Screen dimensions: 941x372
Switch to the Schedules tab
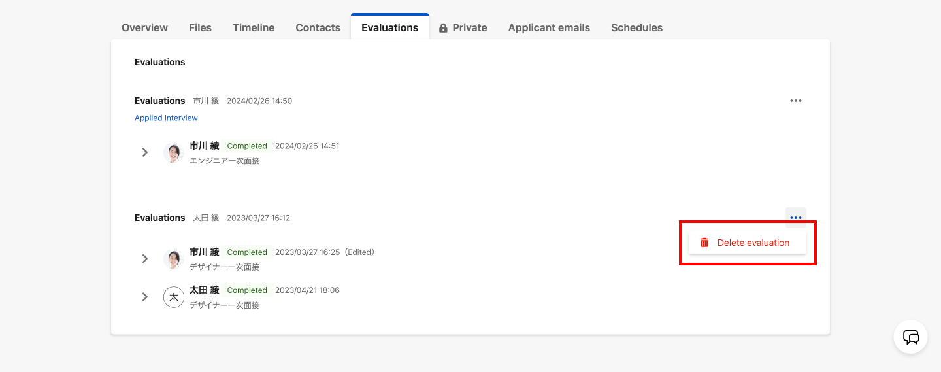coord(636,27)
